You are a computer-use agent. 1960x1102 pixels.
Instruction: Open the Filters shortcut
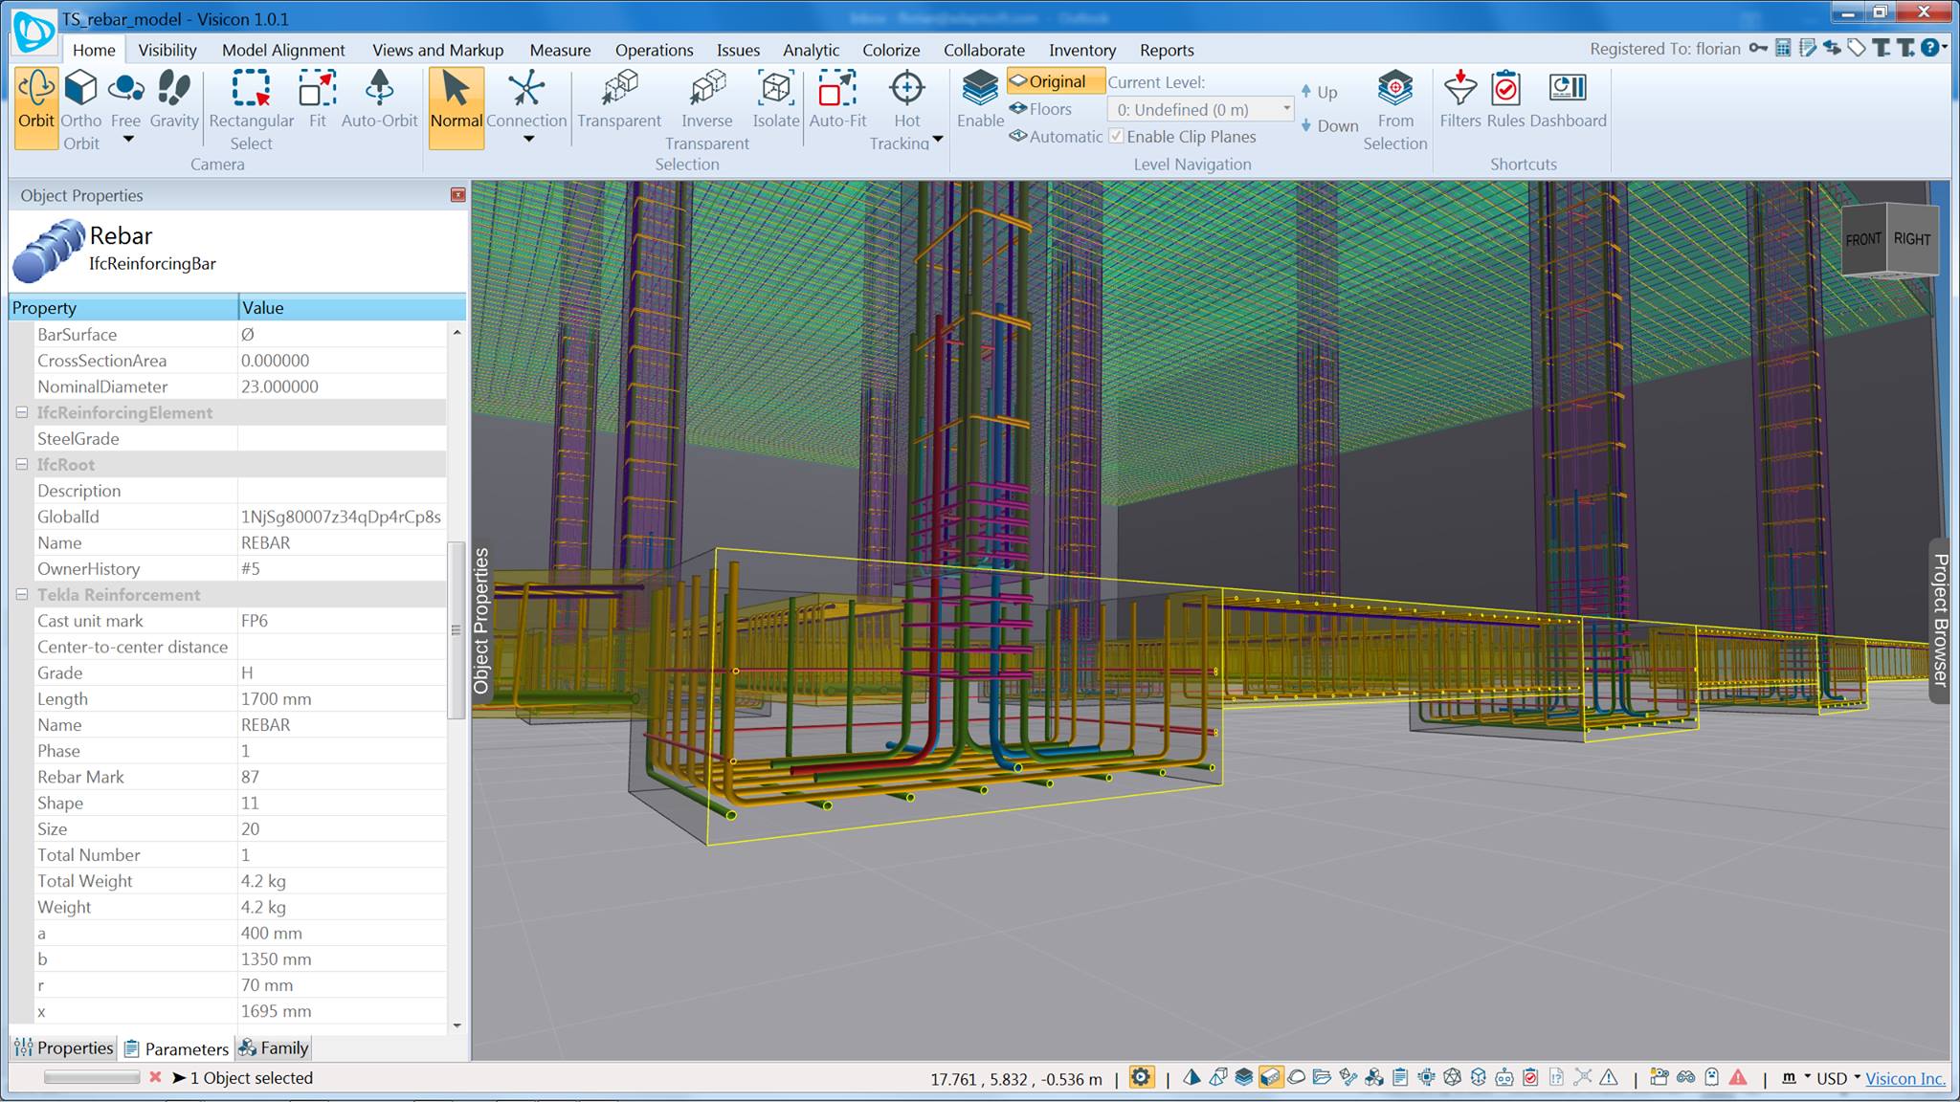pos(1459,99)
